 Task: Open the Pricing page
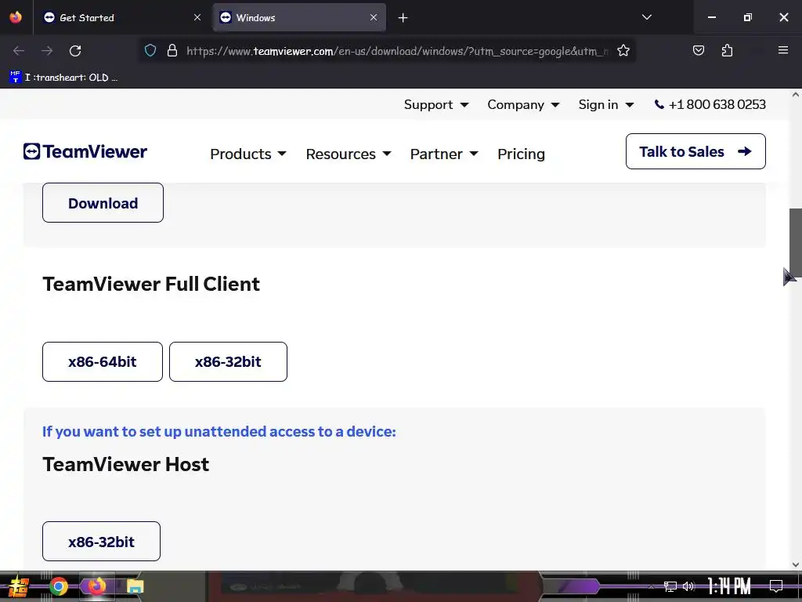[521, 154]
